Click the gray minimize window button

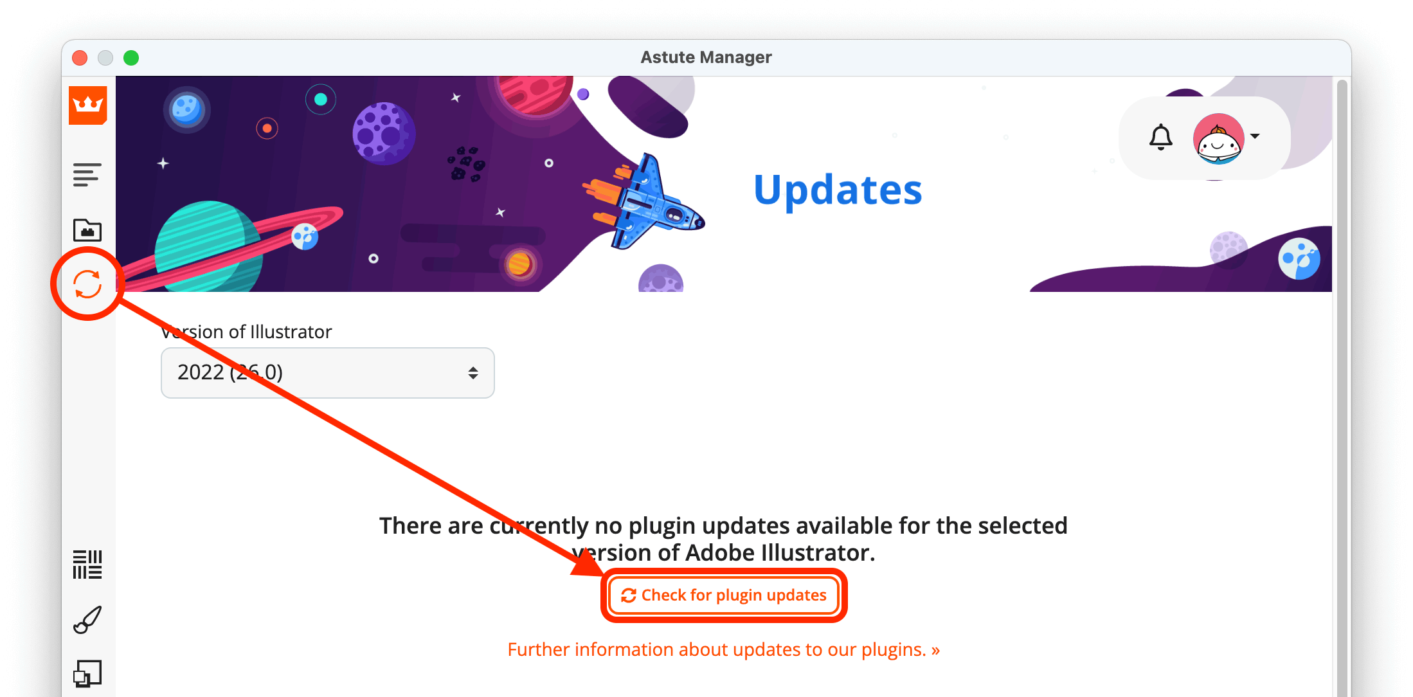(x=105, y=58)
